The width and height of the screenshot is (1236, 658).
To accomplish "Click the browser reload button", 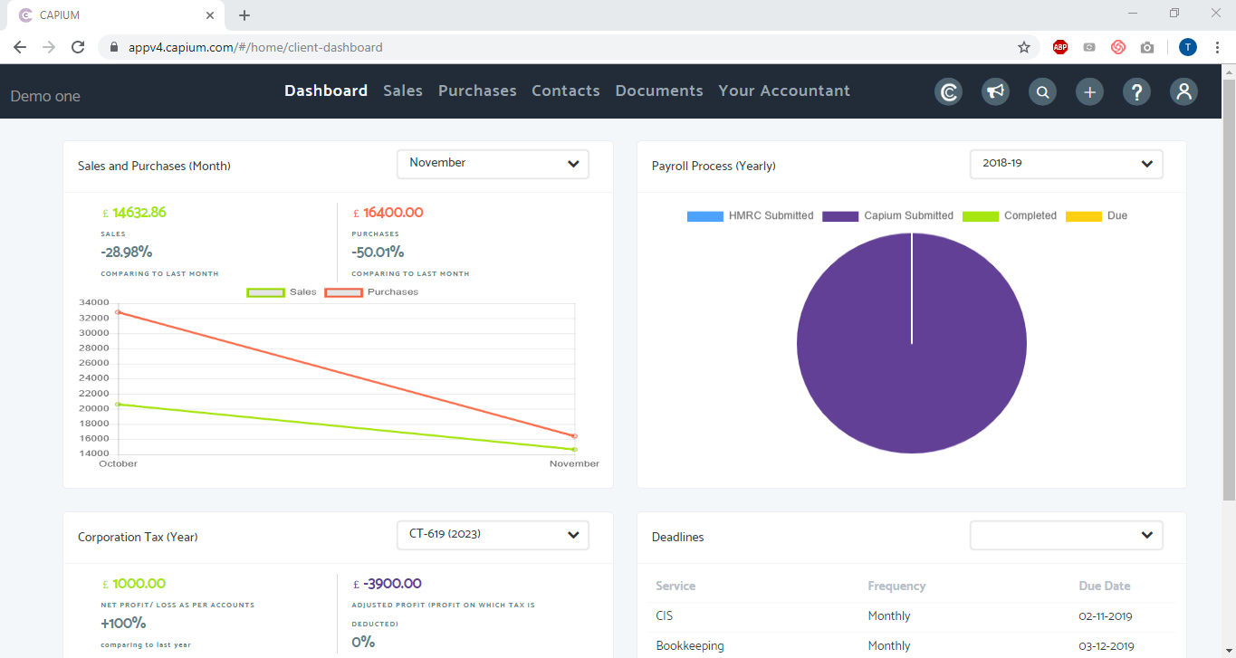I will click(x=78, y=47).
